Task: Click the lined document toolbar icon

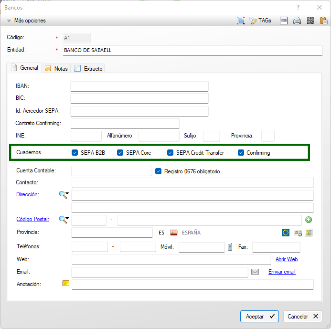Action: pos(284,21)
